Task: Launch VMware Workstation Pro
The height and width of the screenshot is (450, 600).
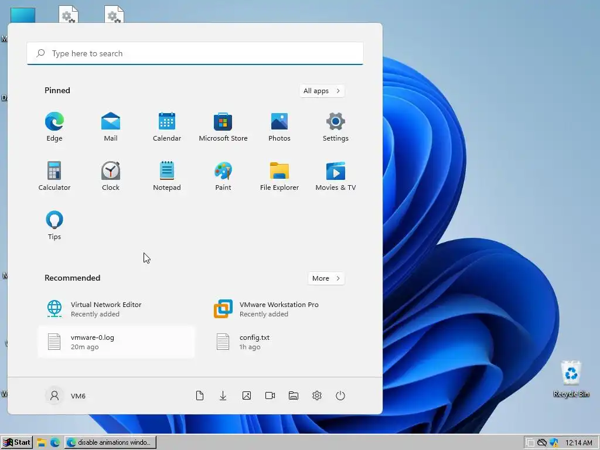Action: [x=285, y=309]
